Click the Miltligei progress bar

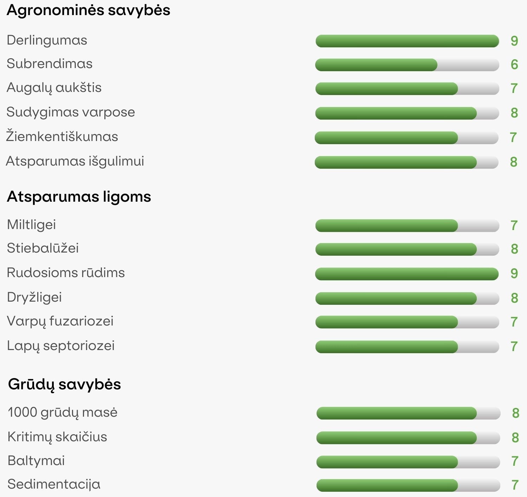pos(407,226)
